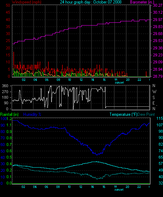Click the compass letter E
Image resolution: width=163 pixels, height=197 pixels.
click(x=154, y=103)
